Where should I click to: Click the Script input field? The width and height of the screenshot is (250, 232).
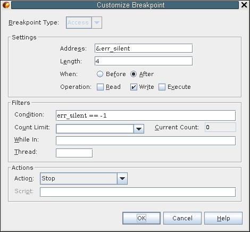(x=138, y=192)
